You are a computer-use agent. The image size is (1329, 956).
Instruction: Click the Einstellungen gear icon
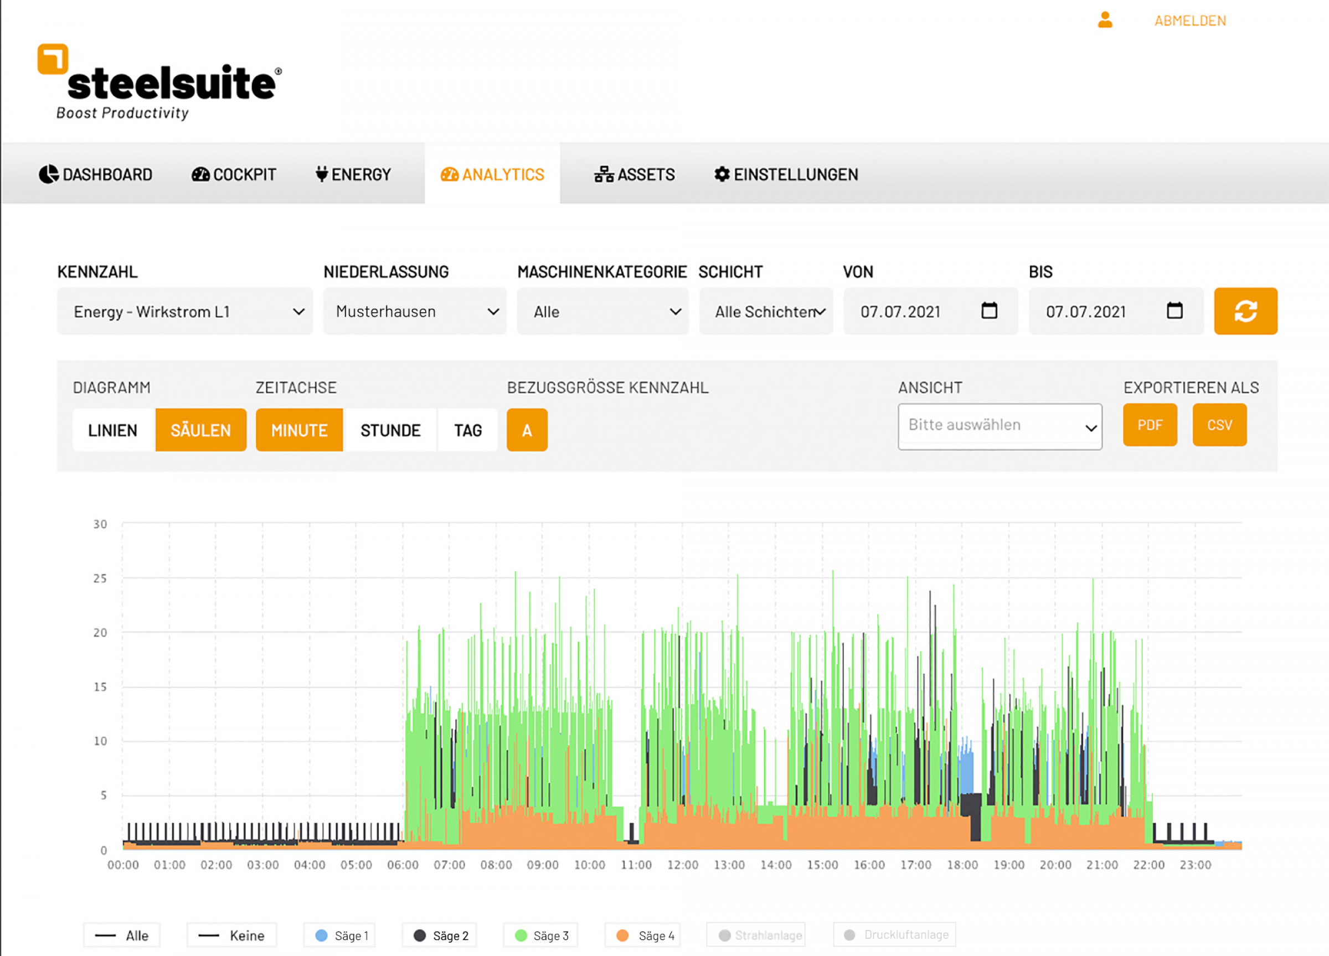[x=722, y=174]
